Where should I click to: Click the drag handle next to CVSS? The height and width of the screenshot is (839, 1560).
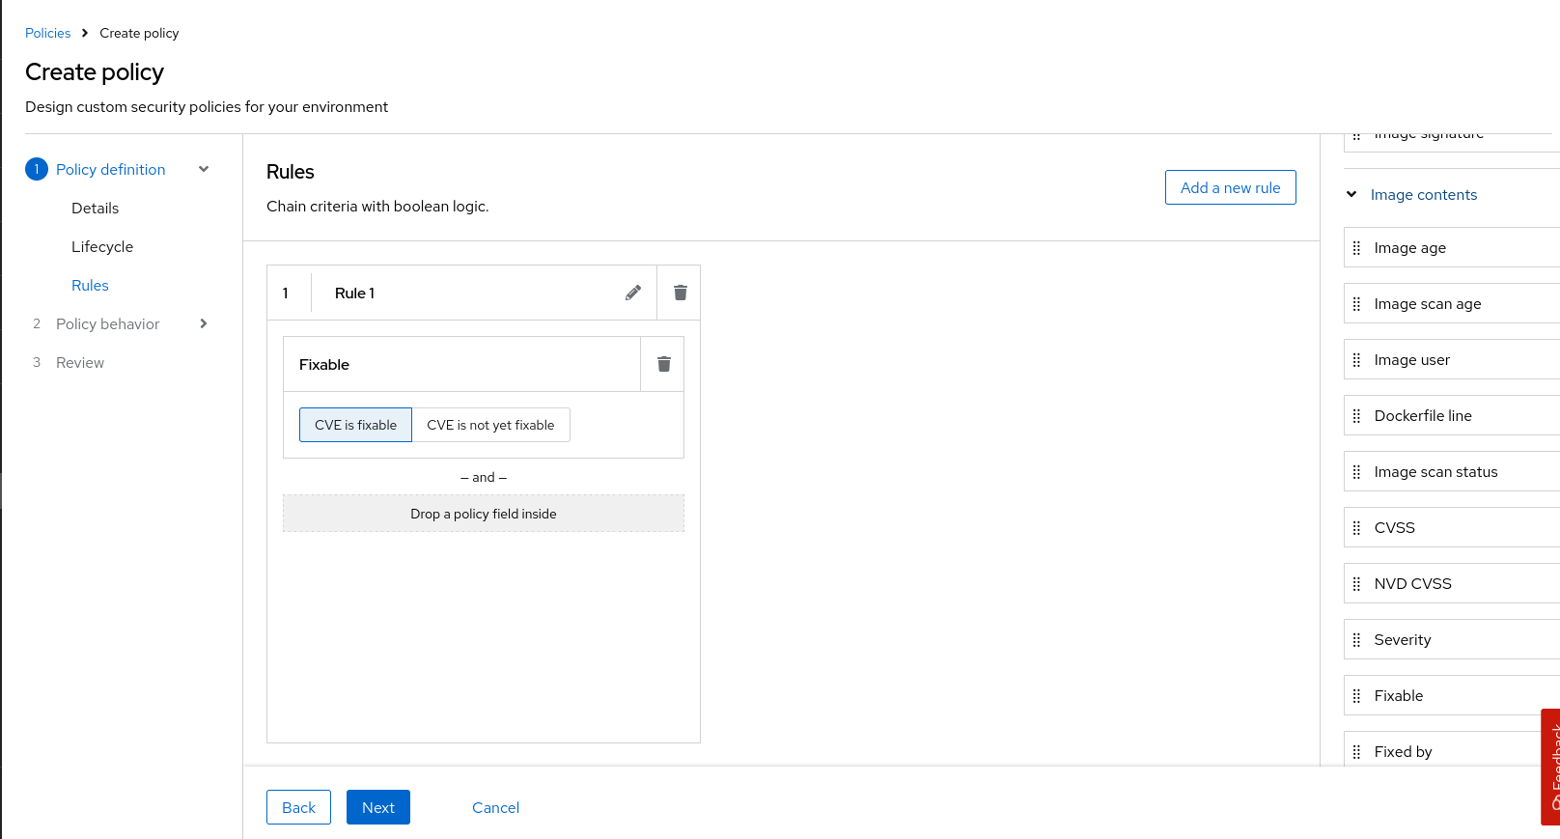(x=1356, y=528)
